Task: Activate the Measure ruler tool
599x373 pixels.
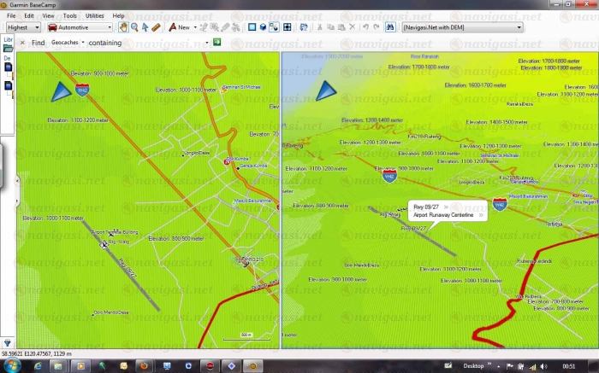Action: tap(157, 27)
